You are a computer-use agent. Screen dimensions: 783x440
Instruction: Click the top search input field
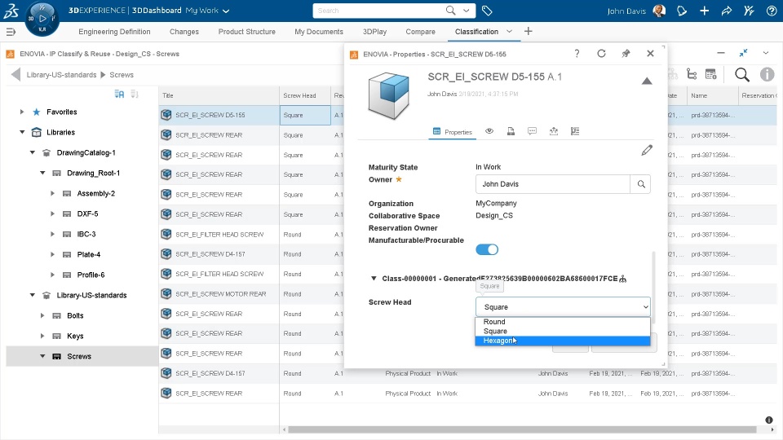click(379, 11)
